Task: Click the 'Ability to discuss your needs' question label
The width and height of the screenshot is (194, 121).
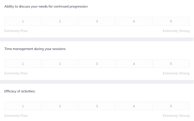Action: [x=46, y=6]
